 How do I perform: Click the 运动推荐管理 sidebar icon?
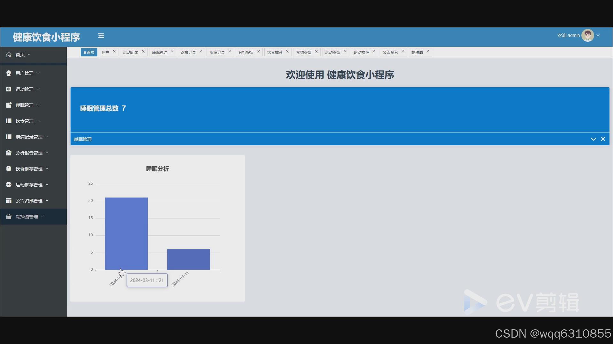pos(9,185)
